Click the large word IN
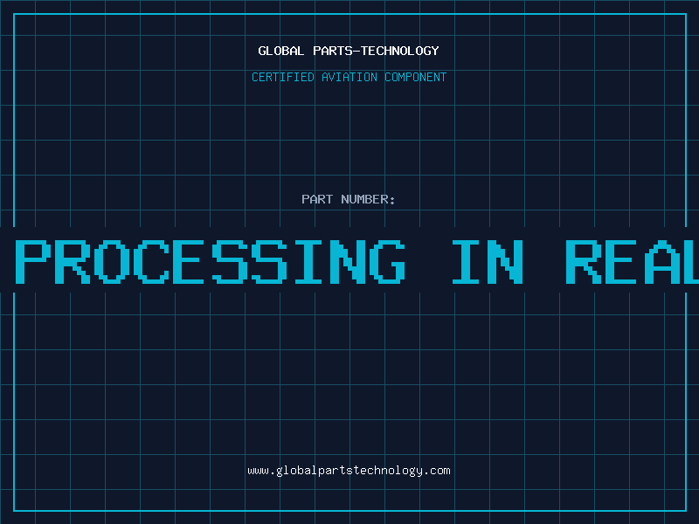699x524 pixels. 488,261
